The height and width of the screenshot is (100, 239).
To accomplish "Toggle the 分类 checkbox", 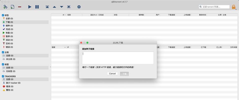I will (x=3, y=52).
